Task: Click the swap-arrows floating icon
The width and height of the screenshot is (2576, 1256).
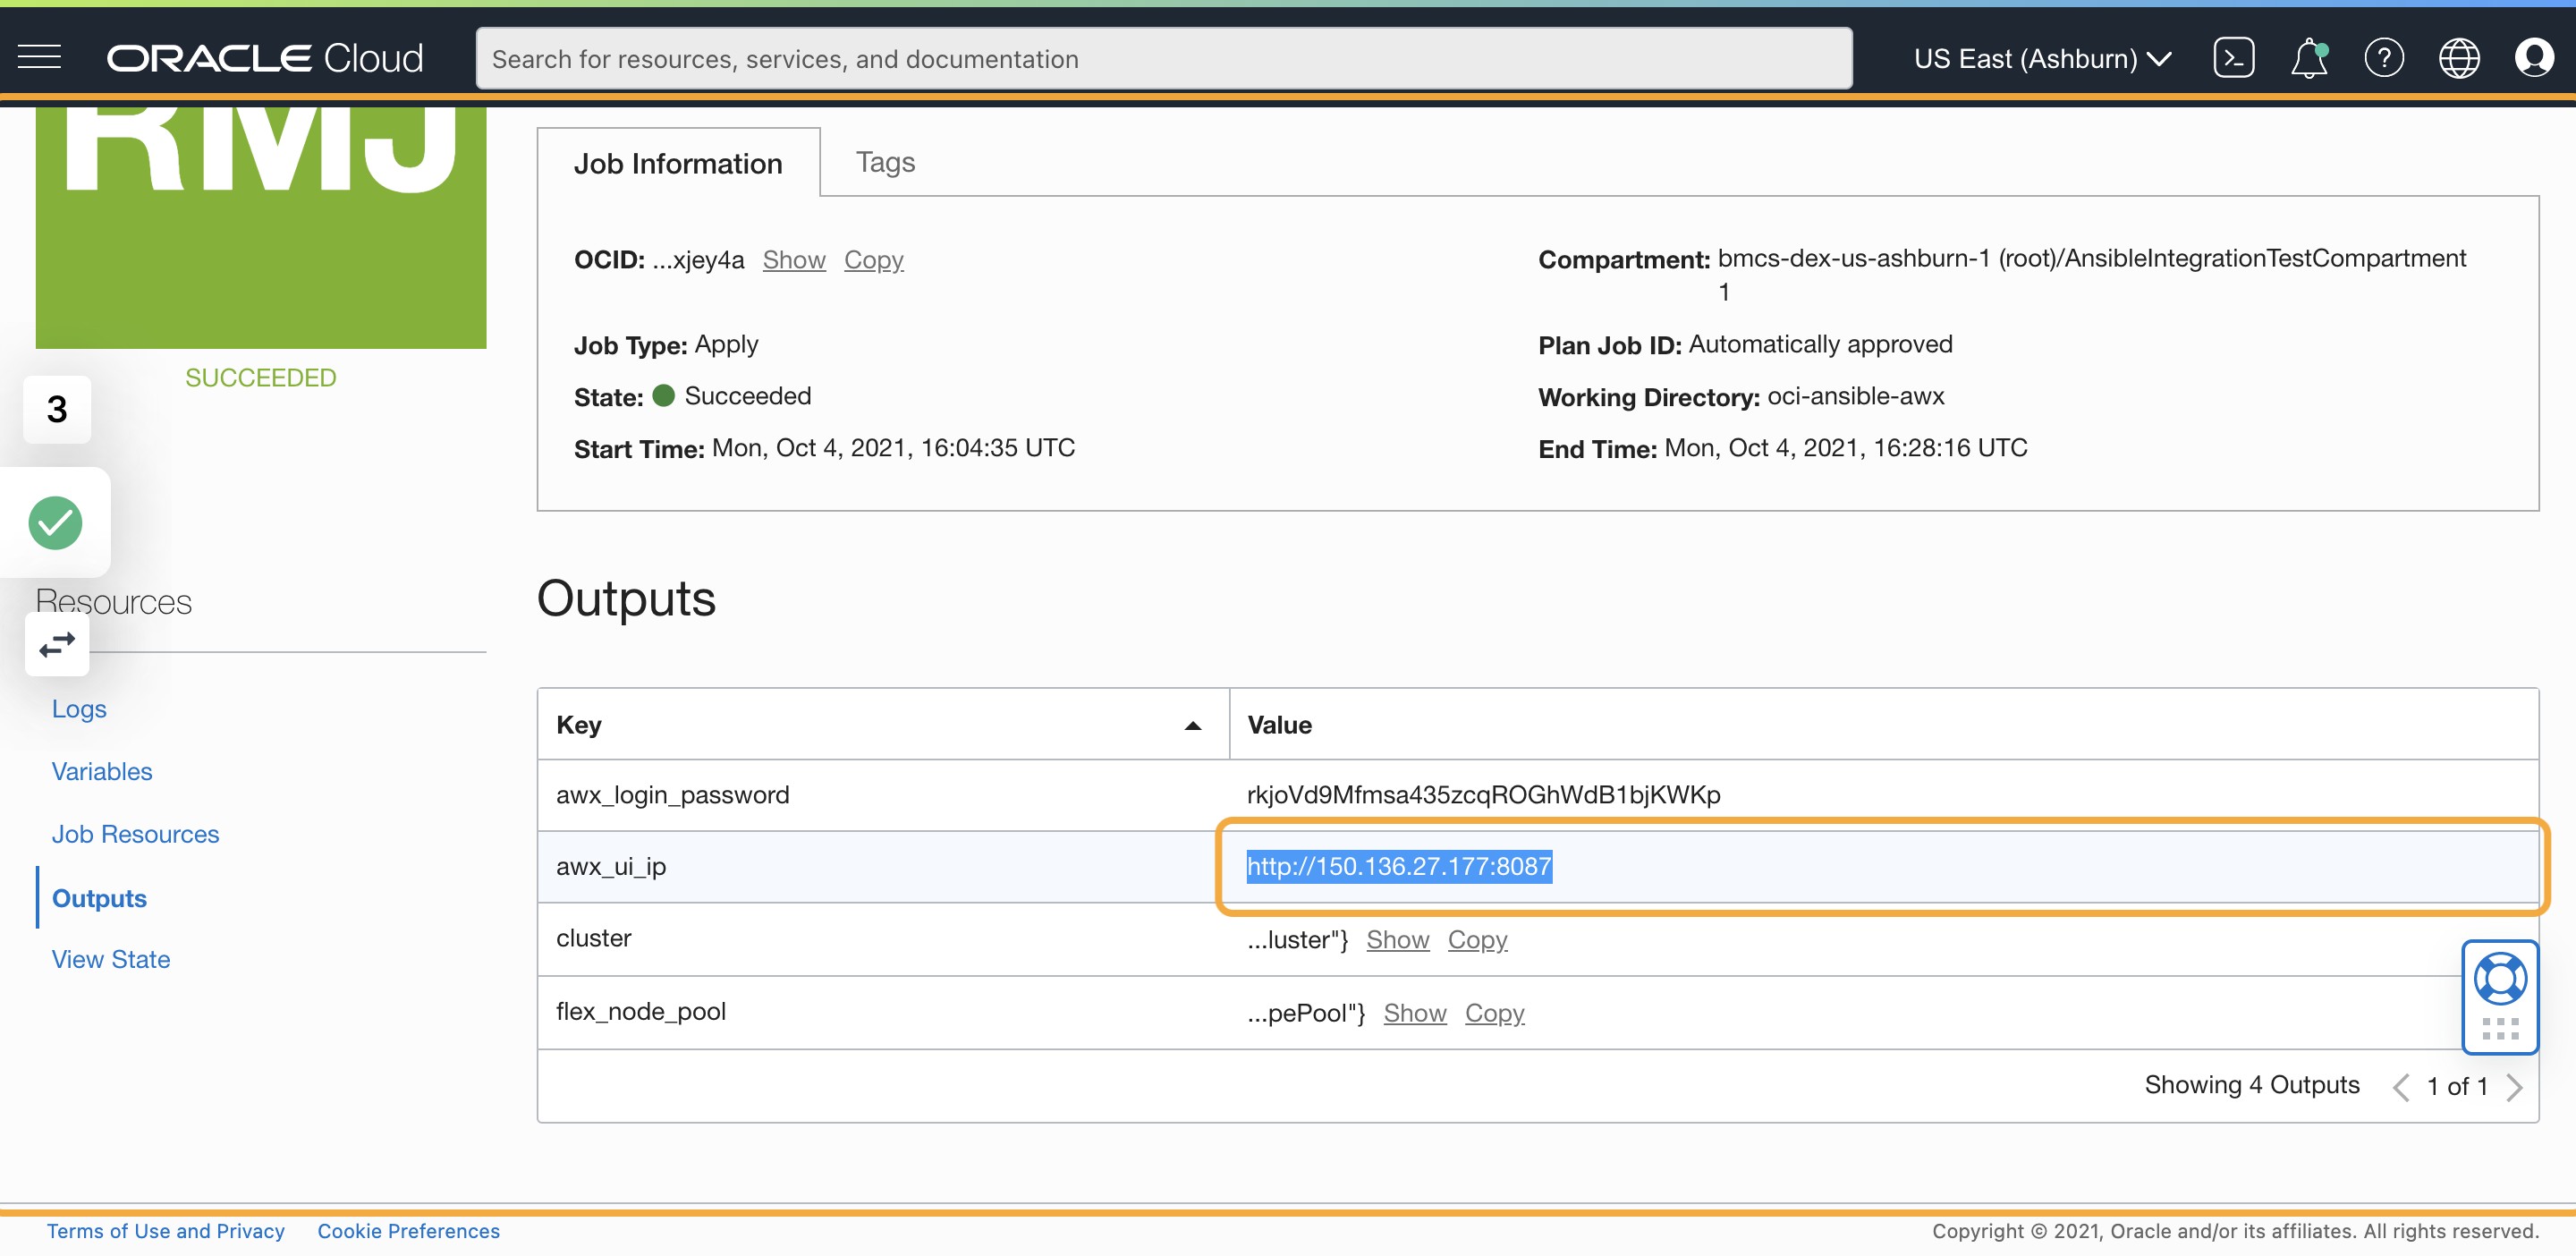Action: pyautogui.click(x=57, y=645)
